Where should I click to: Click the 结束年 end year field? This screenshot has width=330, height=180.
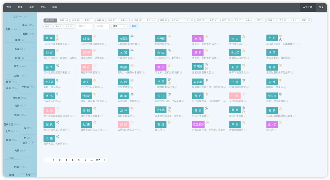[x=102, y=26]
